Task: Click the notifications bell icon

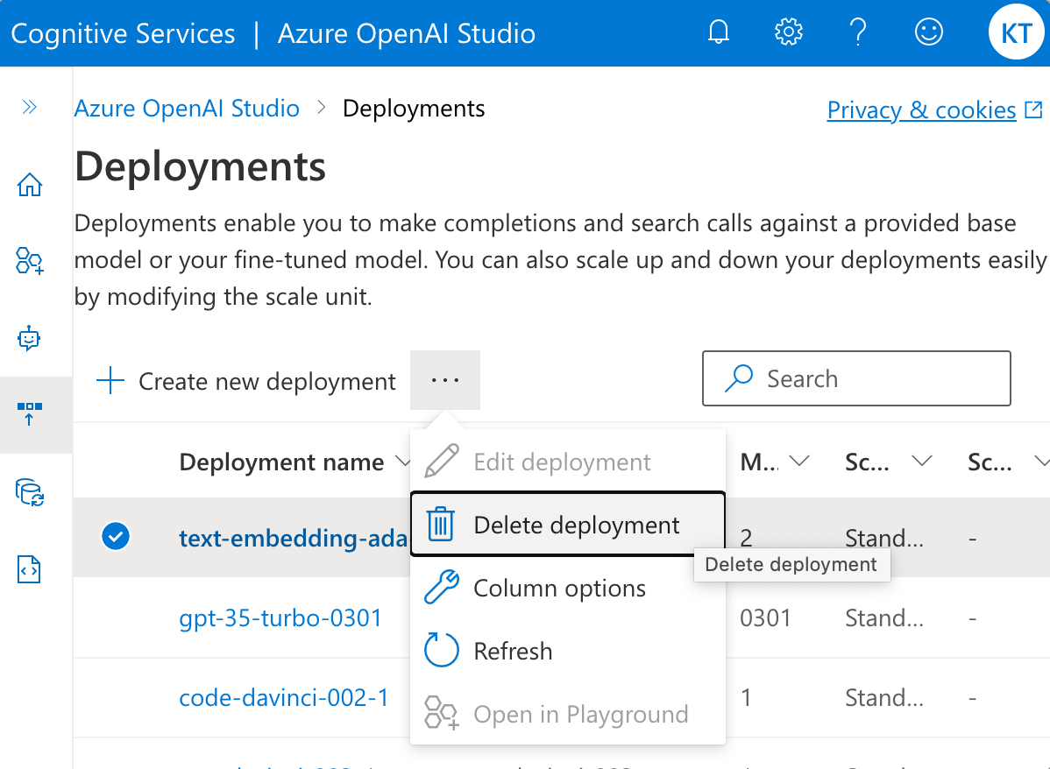Action: pos(718,31)
